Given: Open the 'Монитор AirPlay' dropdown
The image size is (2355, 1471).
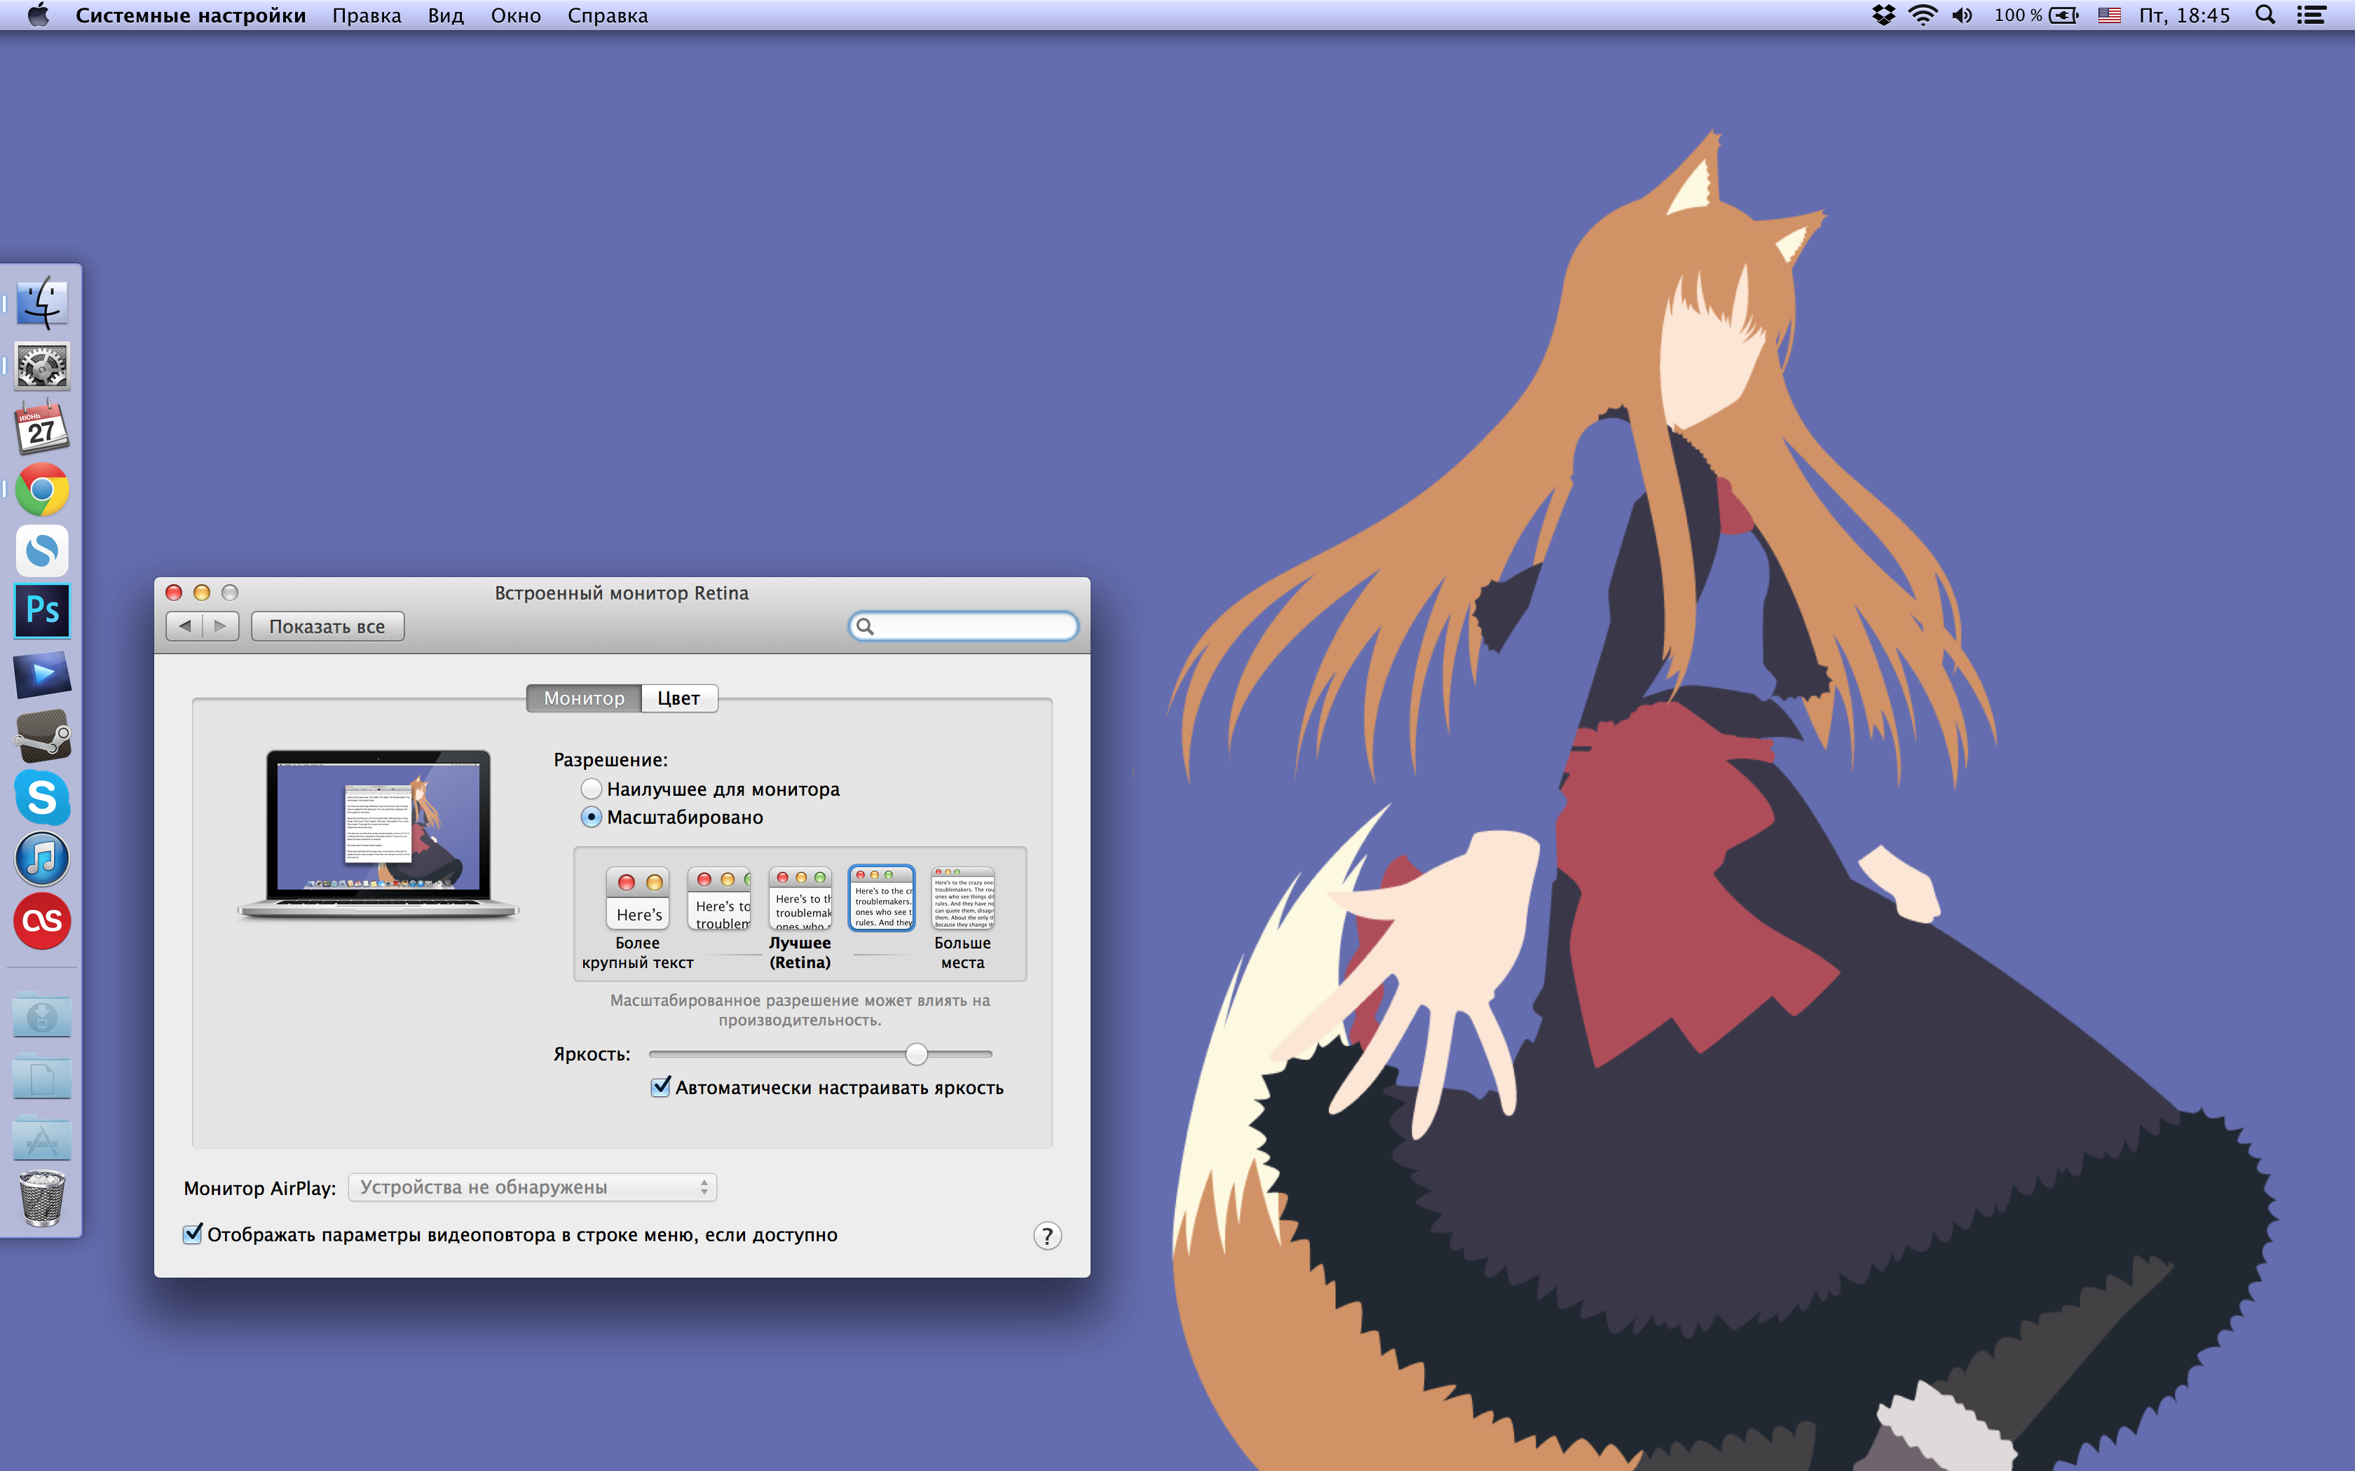Looking at the screenshot, I should (532, 1187).
